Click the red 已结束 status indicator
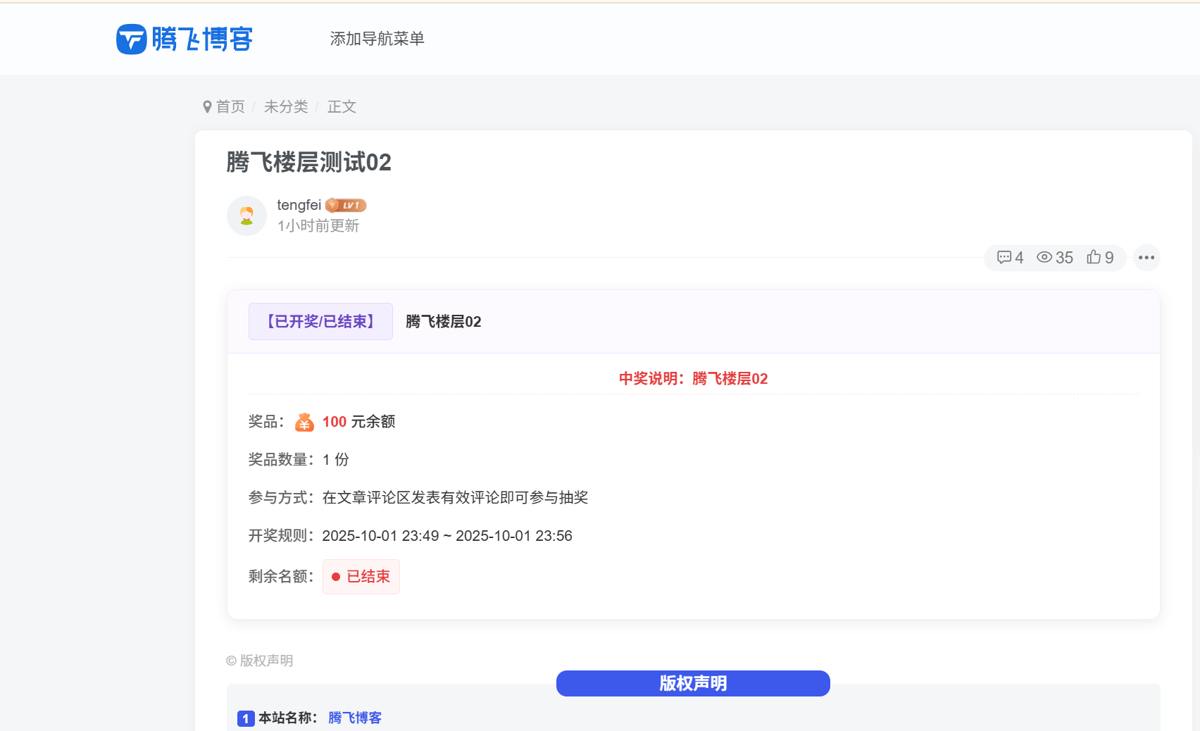Viewport: 1200px width, 731px height. [x=361, y=576]
